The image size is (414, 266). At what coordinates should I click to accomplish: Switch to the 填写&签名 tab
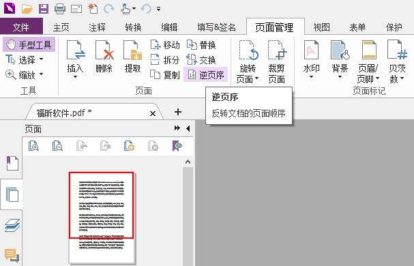(x=216, y=27)
